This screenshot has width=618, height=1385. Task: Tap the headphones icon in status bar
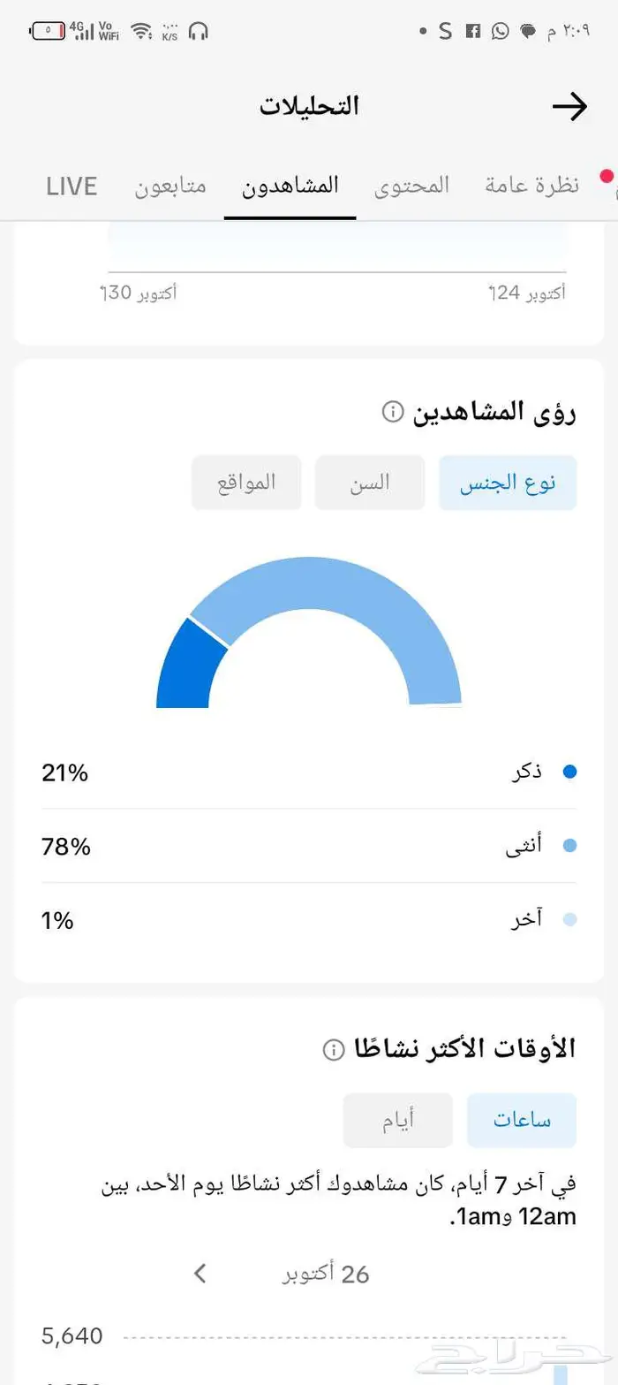[199, 30]
